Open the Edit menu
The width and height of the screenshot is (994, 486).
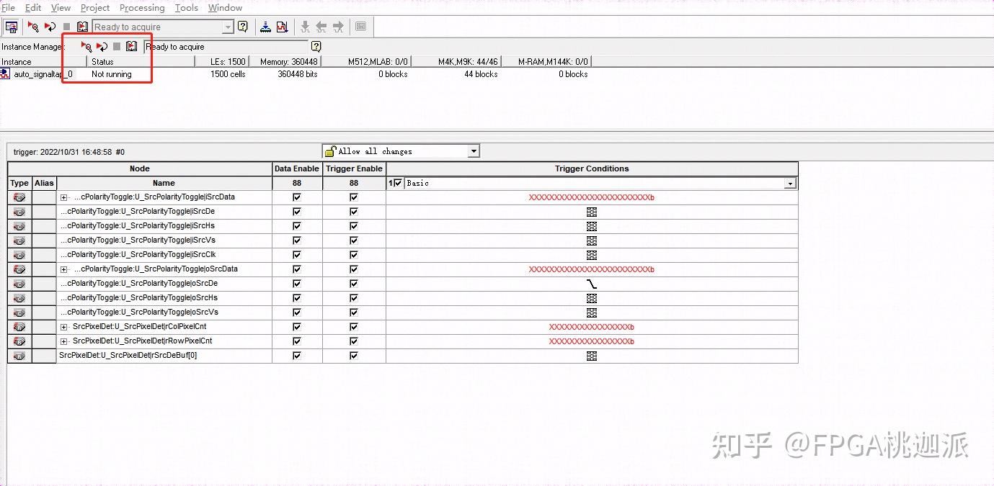33,7
